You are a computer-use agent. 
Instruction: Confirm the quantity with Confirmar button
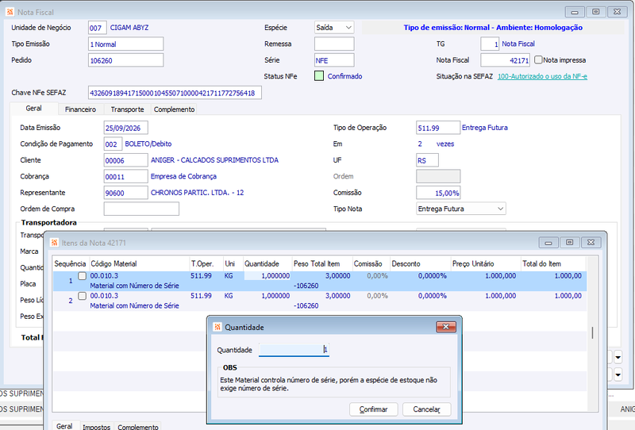373,409
